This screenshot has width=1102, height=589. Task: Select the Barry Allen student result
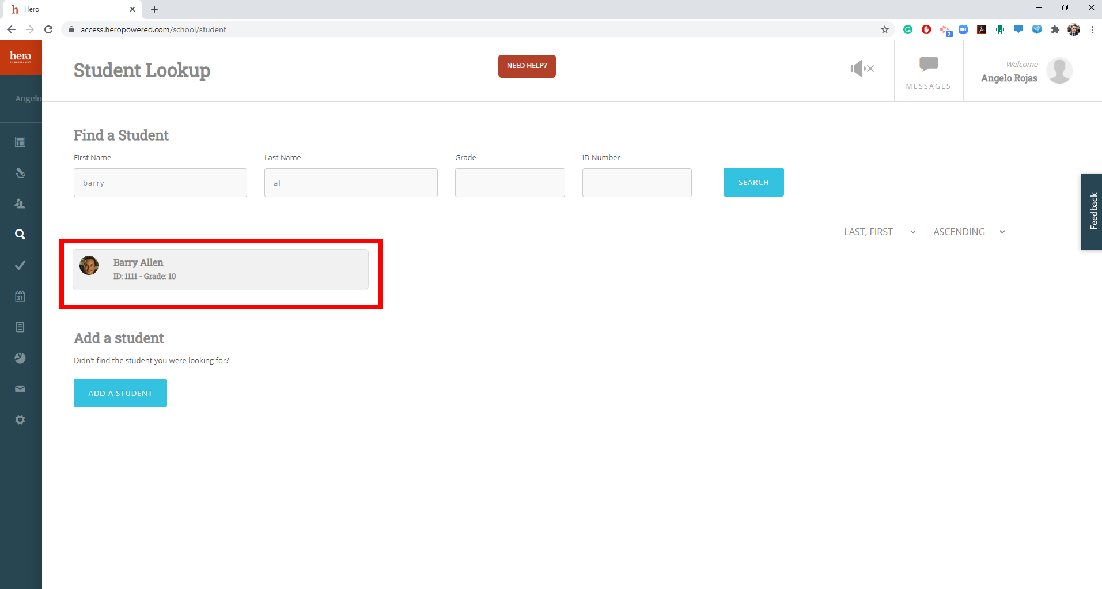pyautogui.click(x=221, y=269)
